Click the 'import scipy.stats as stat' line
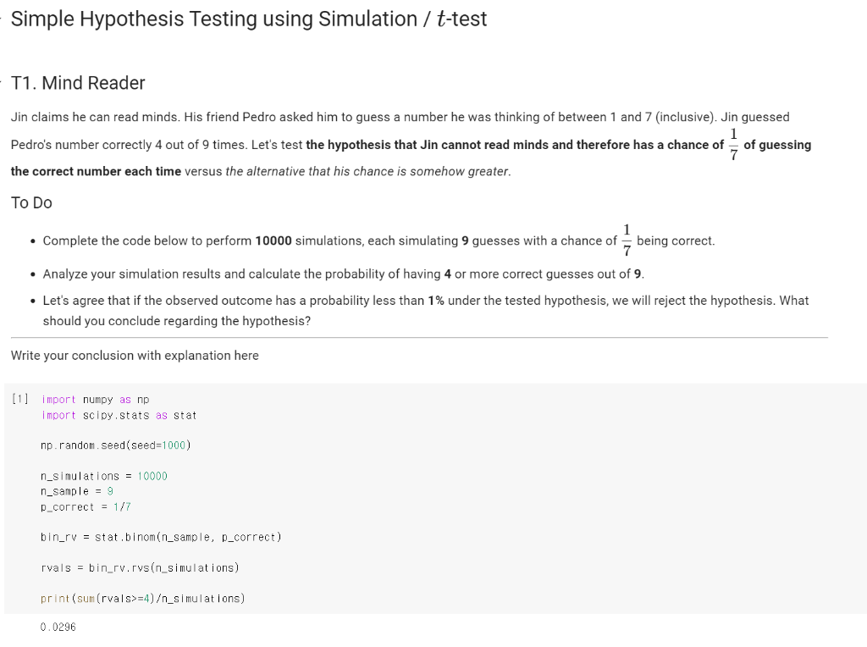Image resolution: width=867 pixels, height=647 pixels. point(119,415)
